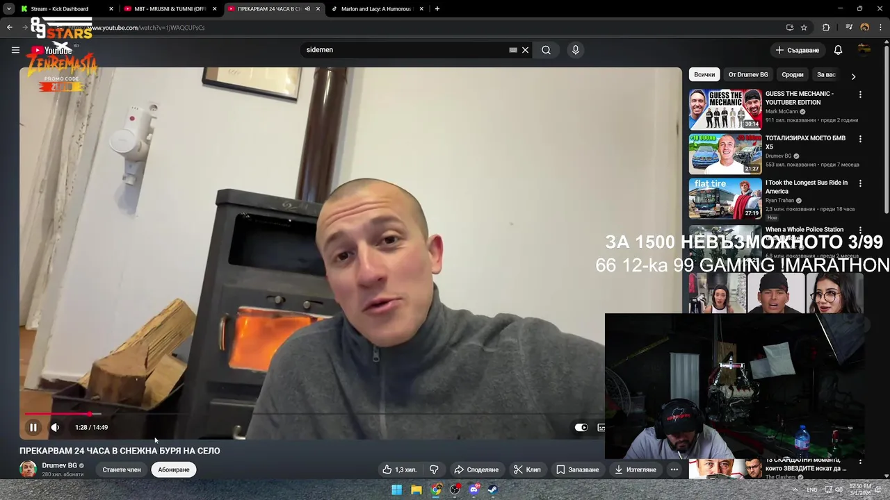Clear the search query with the X
Screen dimensions: 890x500
coord(525,50)
